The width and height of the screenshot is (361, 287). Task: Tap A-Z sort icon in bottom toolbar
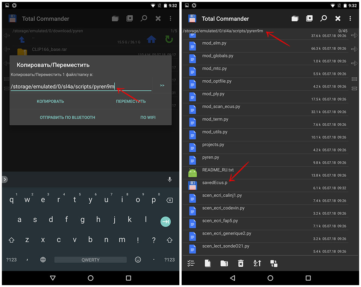click(257, 263)
